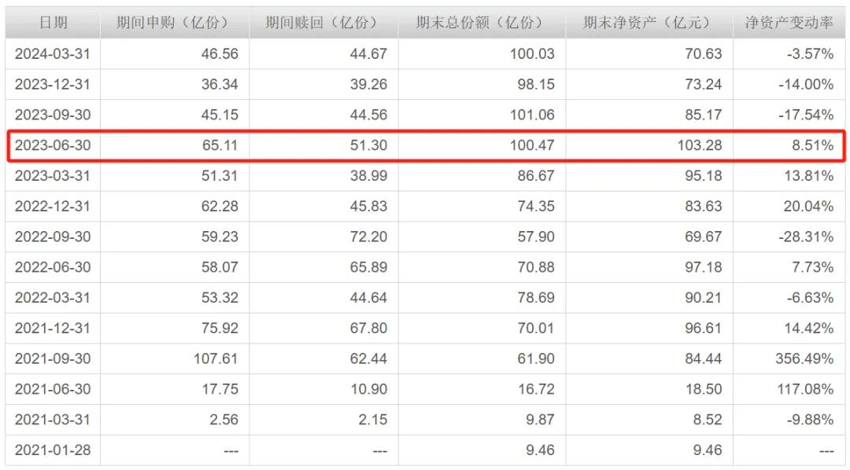This screenshot has height=470, width=850.
Task: Click the 日期 column header
Action: pos(53,22)
